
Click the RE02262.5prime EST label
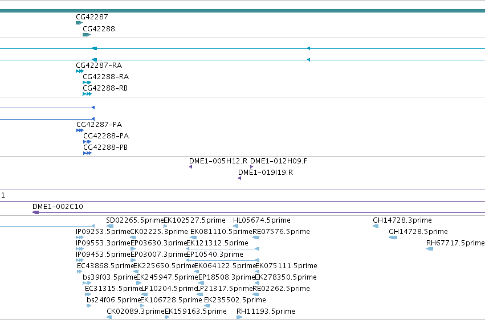281,289
